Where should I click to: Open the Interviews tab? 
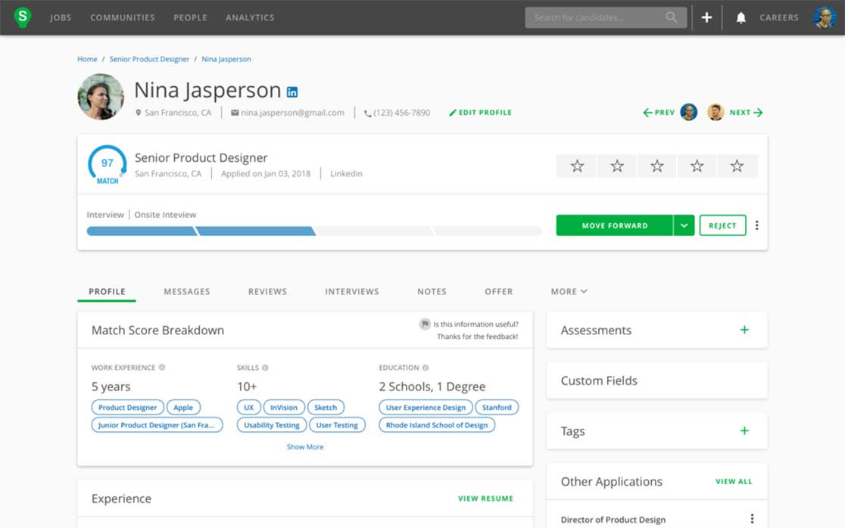[351, 291]
